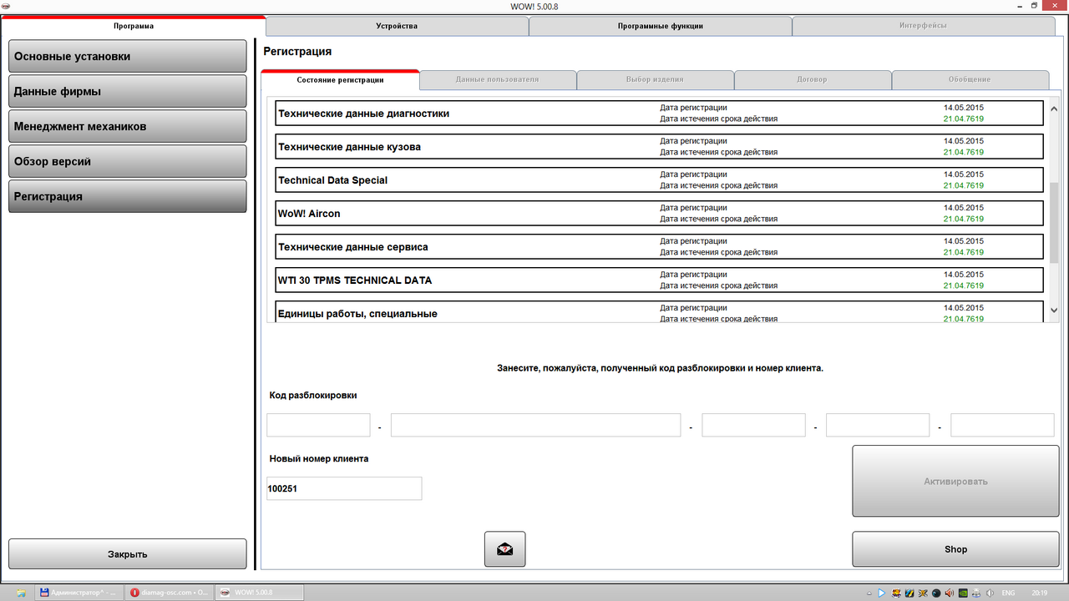Focus the last unlock code field
1069x601 pixels.
pyautogui.click(x=1002, y=425)
